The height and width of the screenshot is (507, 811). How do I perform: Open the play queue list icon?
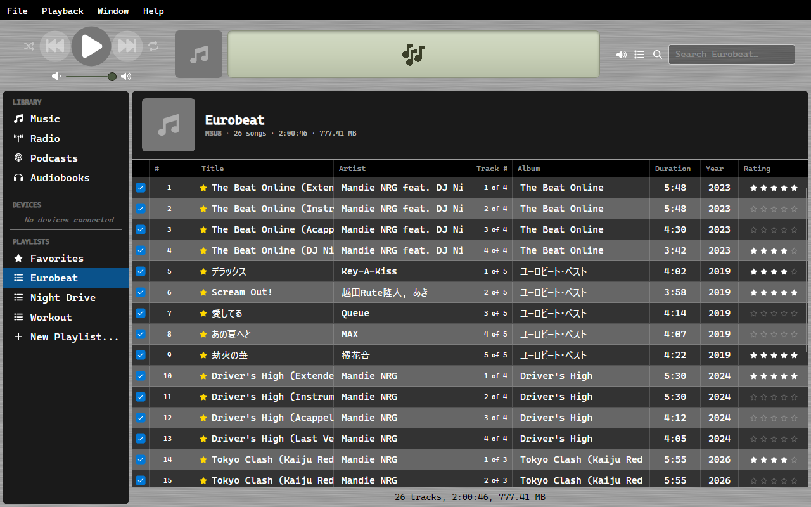pyautogui.click(x=639, y=55)
